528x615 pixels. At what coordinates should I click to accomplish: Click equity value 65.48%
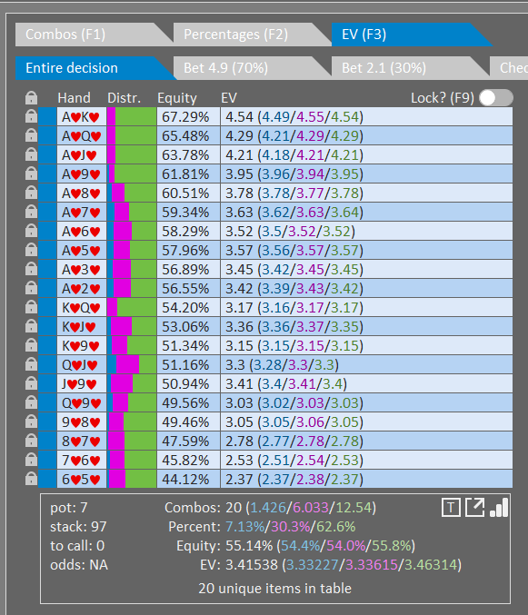coord(185,135)
